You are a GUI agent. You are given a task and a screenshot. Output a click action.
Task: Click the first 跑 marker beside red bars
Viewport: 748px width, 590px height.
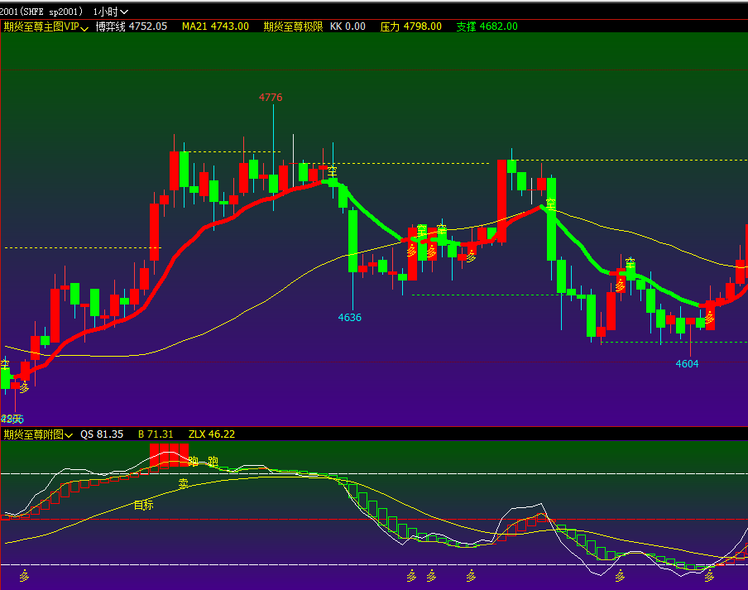[x=194, y=461]
